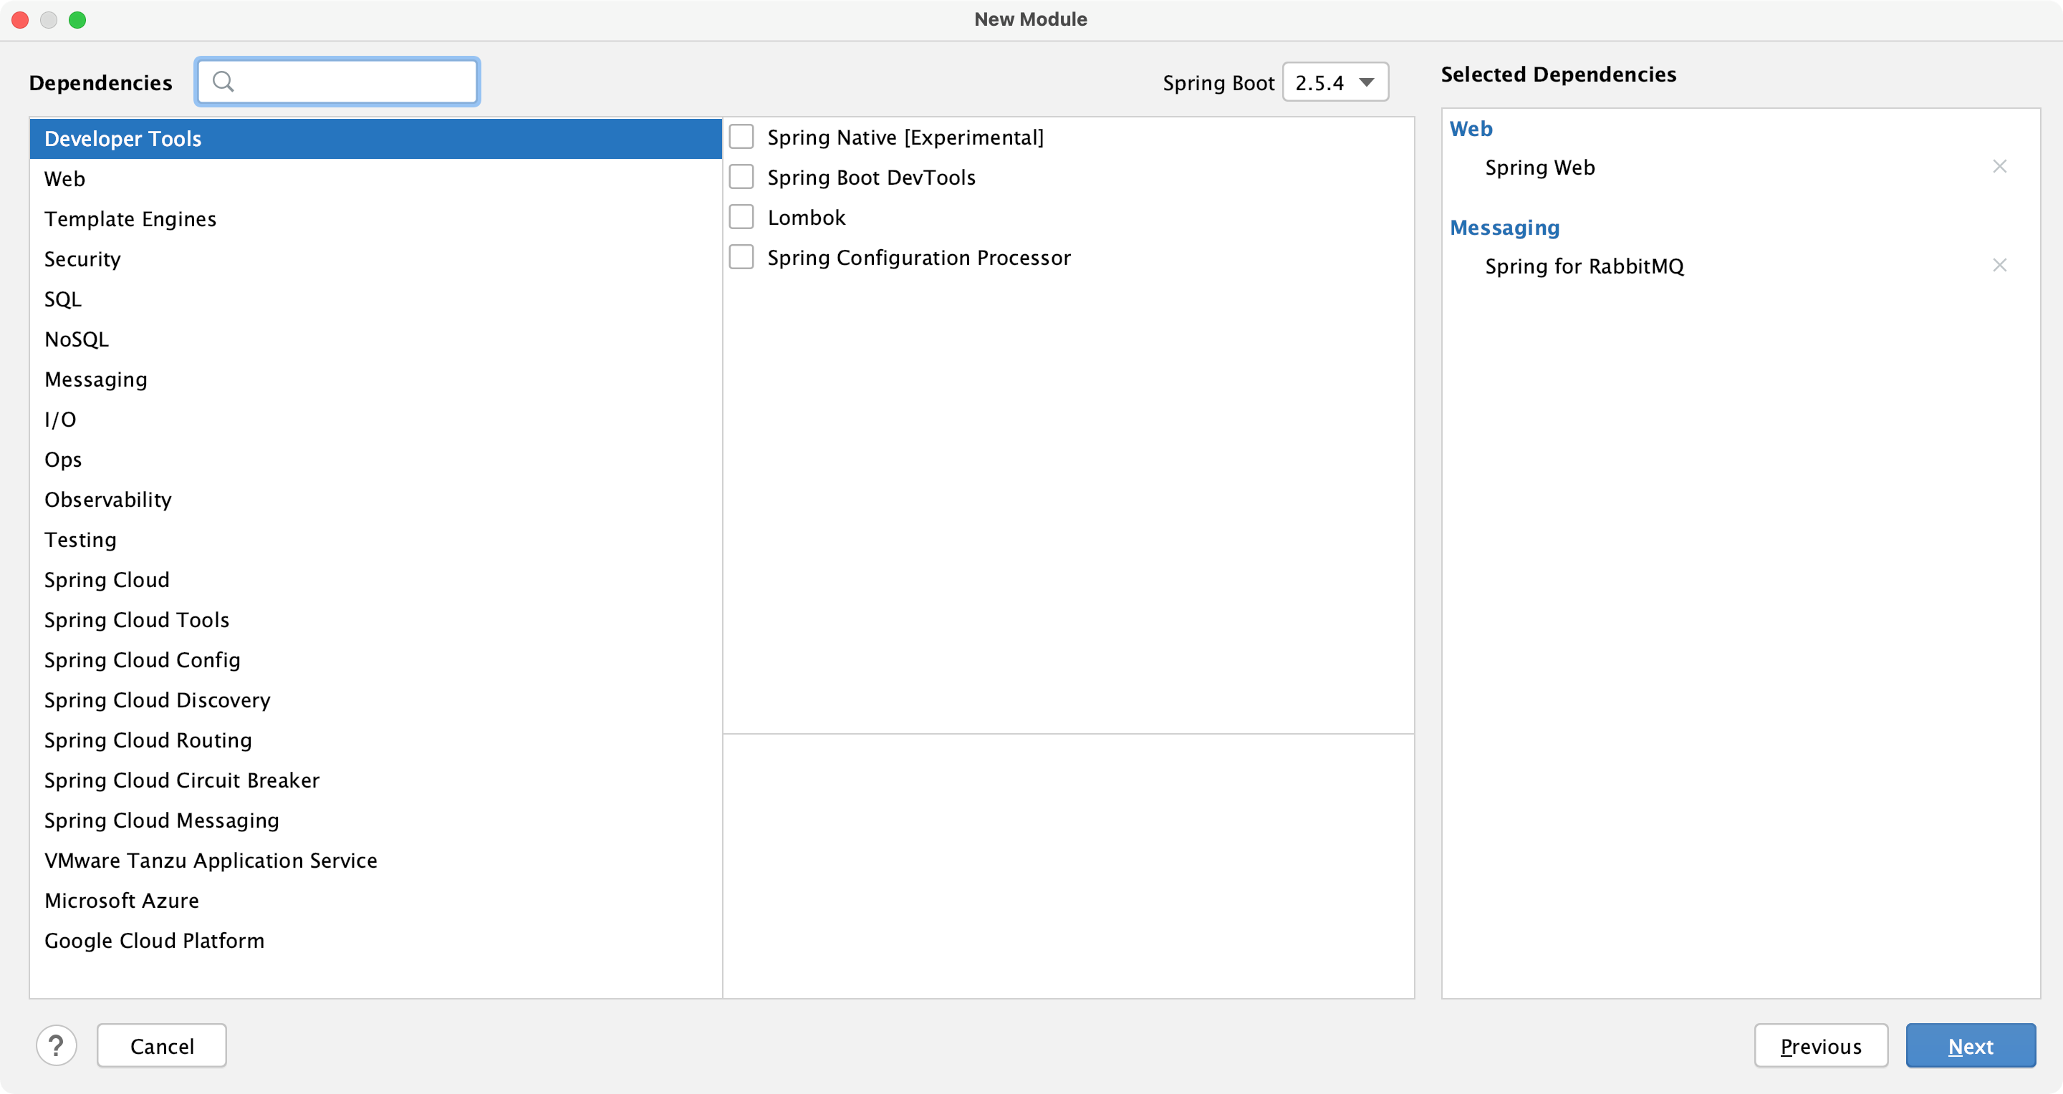The height and width of the screenshot is (1094, 2063).
Task: Select Spring Cloud Tools category
Action: tap(375, 619)
